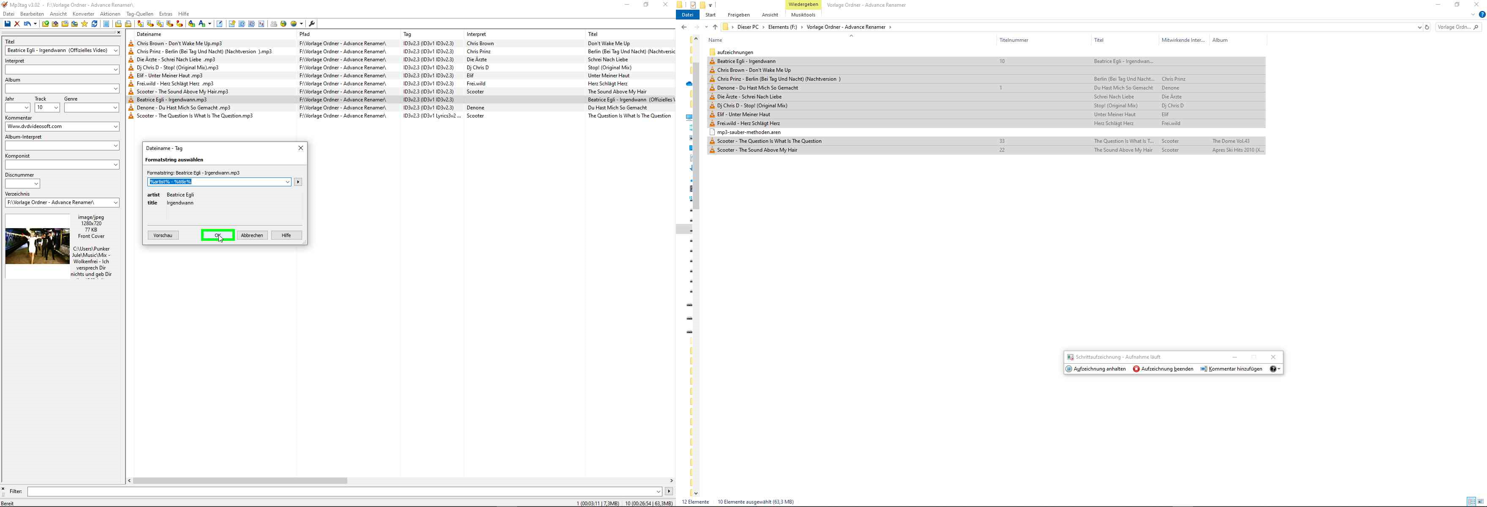Image resolution: width=1487 pixels, height=507 pixels.
Task: Click placeholder arrow button beside format string
Action: [298, 182]
